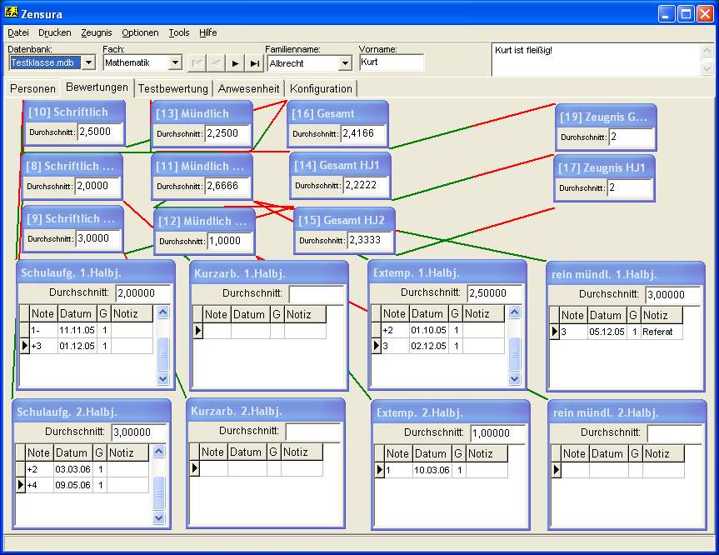
Task: Click the '1-' note cell in Schulaufg. 1.Halbj.
Action: (43, 330)
